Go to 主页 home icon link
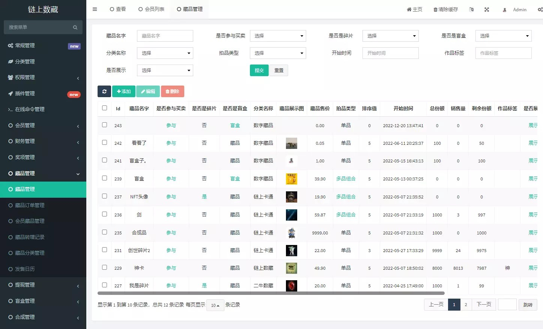Screen dimensions: 543x329 [414, 10]
